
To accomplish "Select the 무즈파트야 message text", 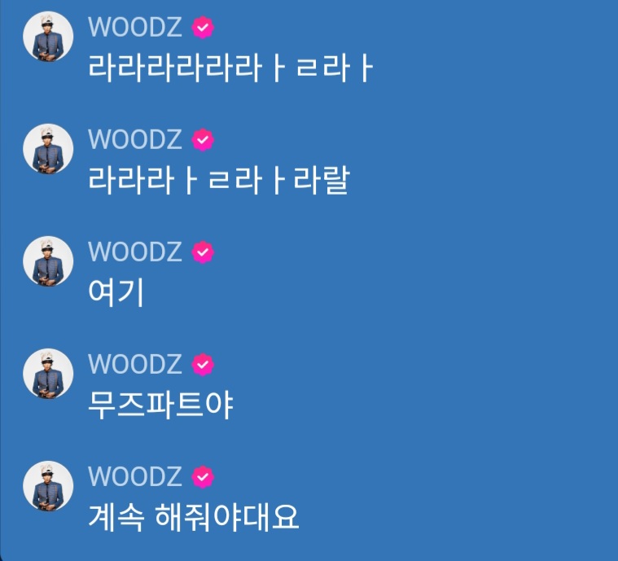I will point(160,405).
